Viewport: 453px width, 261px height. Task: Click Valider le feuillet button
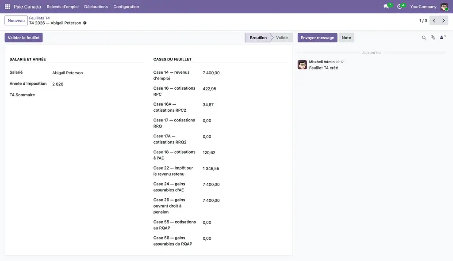24,38
